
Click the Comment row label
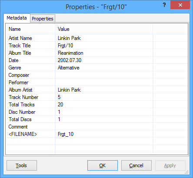pos(18,127)
